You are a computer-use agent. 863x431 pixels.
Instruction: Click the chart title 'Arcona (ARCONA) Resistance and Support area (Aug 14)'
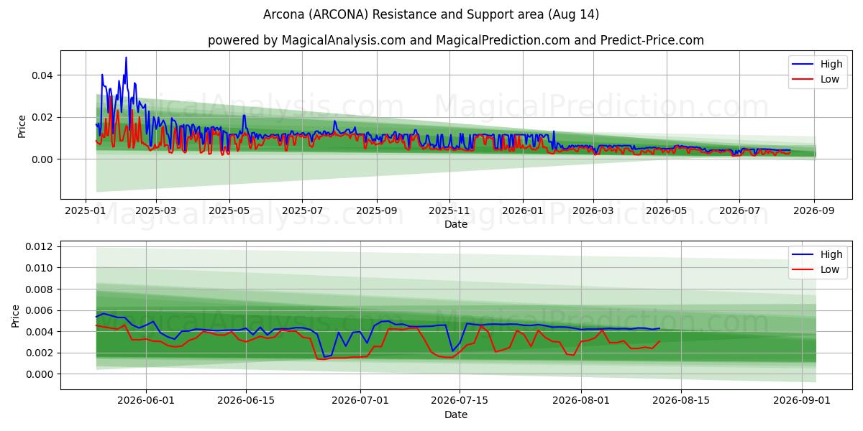click(x=431, y=14)
